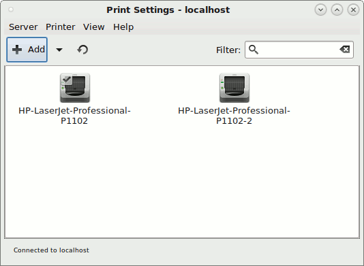Click the HP-LaserJet-Professional-P1102 name label
This screenshot has width=364, height=266.
[x=74, y=116]
